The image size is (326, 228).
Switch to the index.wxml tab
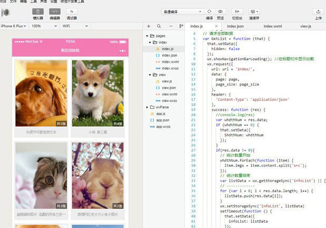coord(272,25)
